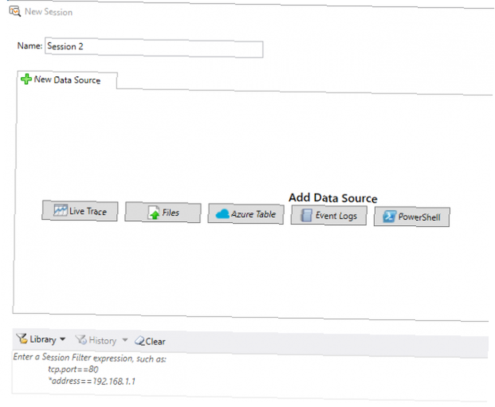495x407 pixels.
Task: Click the "Add Data Source" heading text
Action: tap(333, 198)
